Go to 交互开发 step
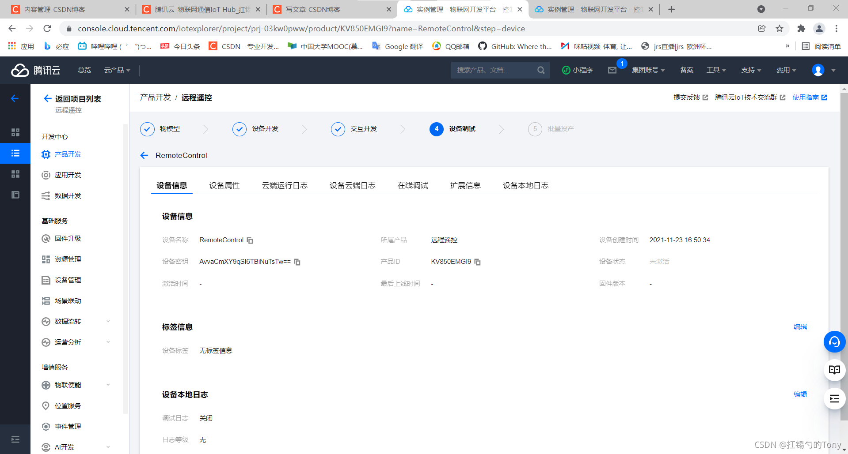848x454 pixels. click(x=354, y=129)
